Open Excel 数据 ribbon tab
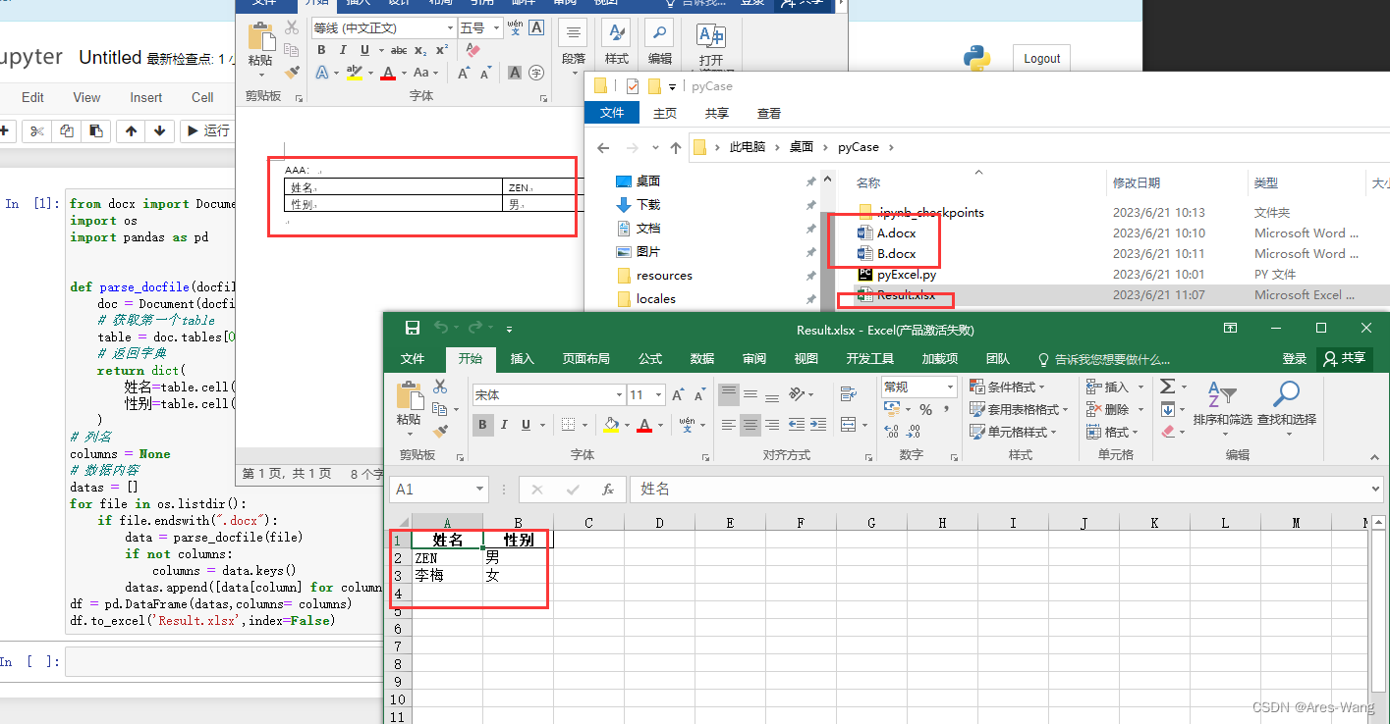The width and height of the screenshot is (1390, 724). [702, 359]
